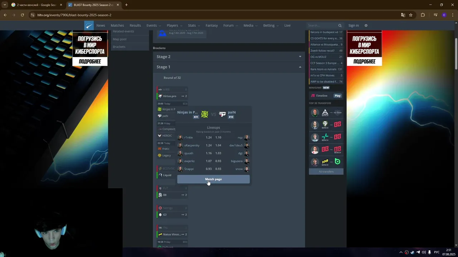The image size is (458, 257).
Task: Open the Betting dropdown menu
Action: (271, 25)
